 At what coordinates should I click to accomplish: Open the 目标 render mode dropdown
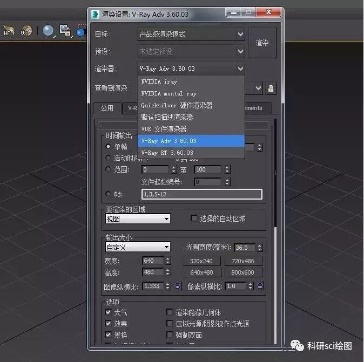pos(191,35)
